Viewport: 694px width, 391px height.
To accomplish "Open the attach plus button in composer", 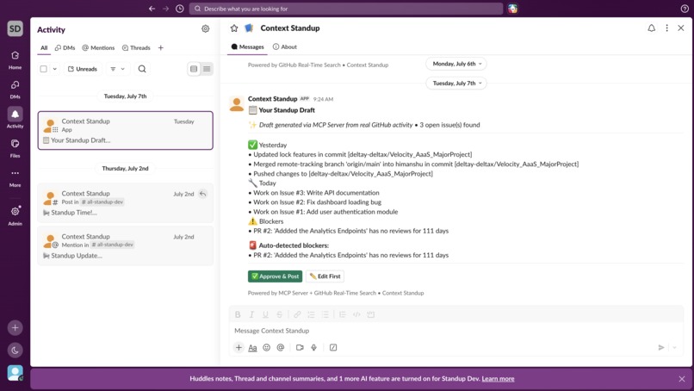I will point(239,348).
